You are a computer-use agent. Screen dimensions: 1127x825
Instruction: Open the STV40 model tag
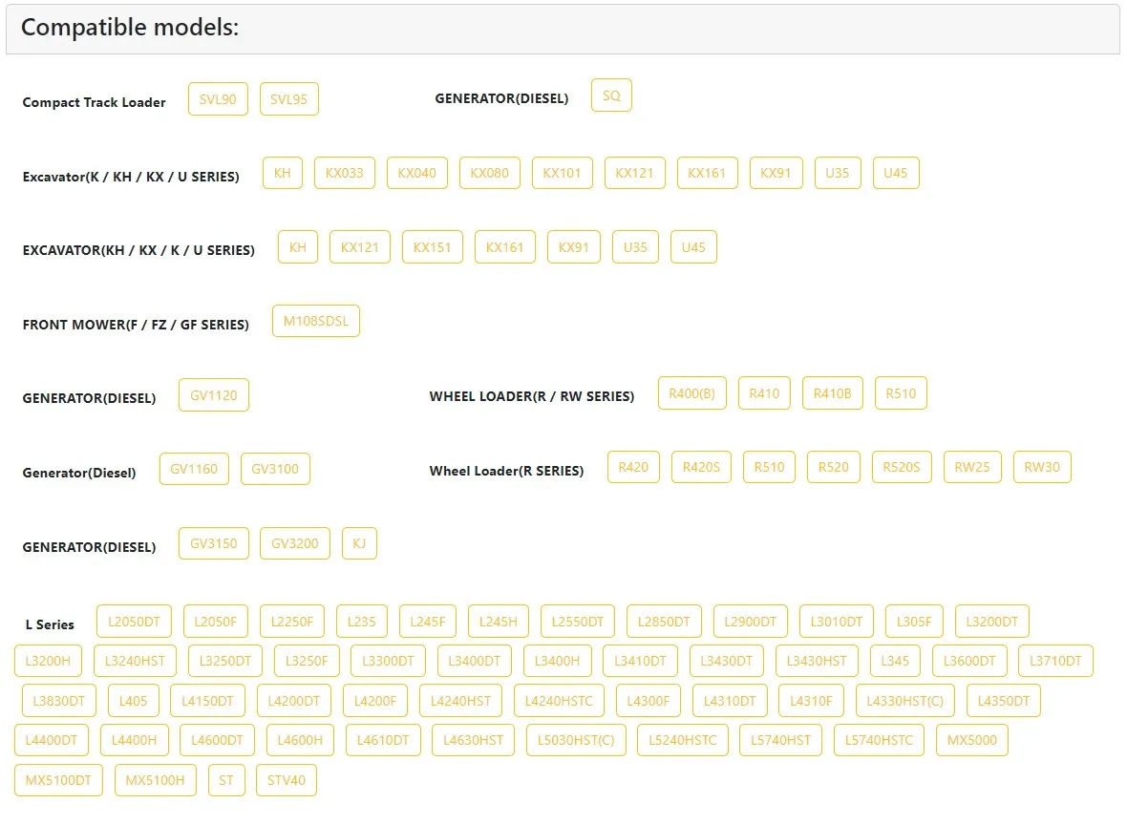click(287, 780)
